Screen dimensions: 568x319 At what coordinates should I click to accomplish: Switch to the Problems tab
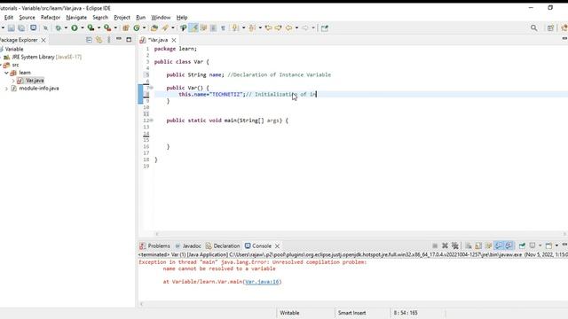[155, 246]
